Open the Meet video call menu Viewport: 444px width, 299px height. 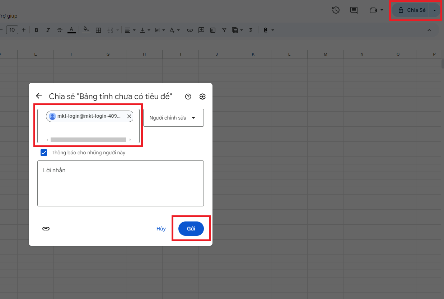point(376,10)
